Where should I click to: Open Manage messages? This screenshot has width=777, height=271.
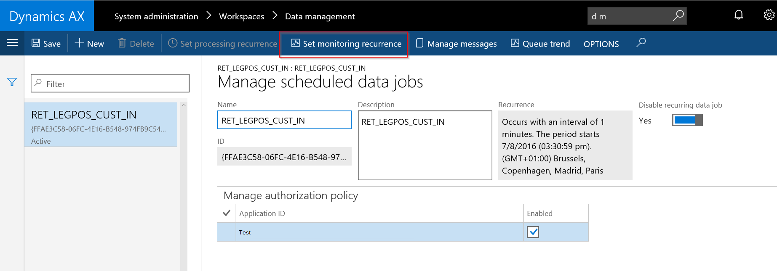pyautogui.click(x=456, y=44)
